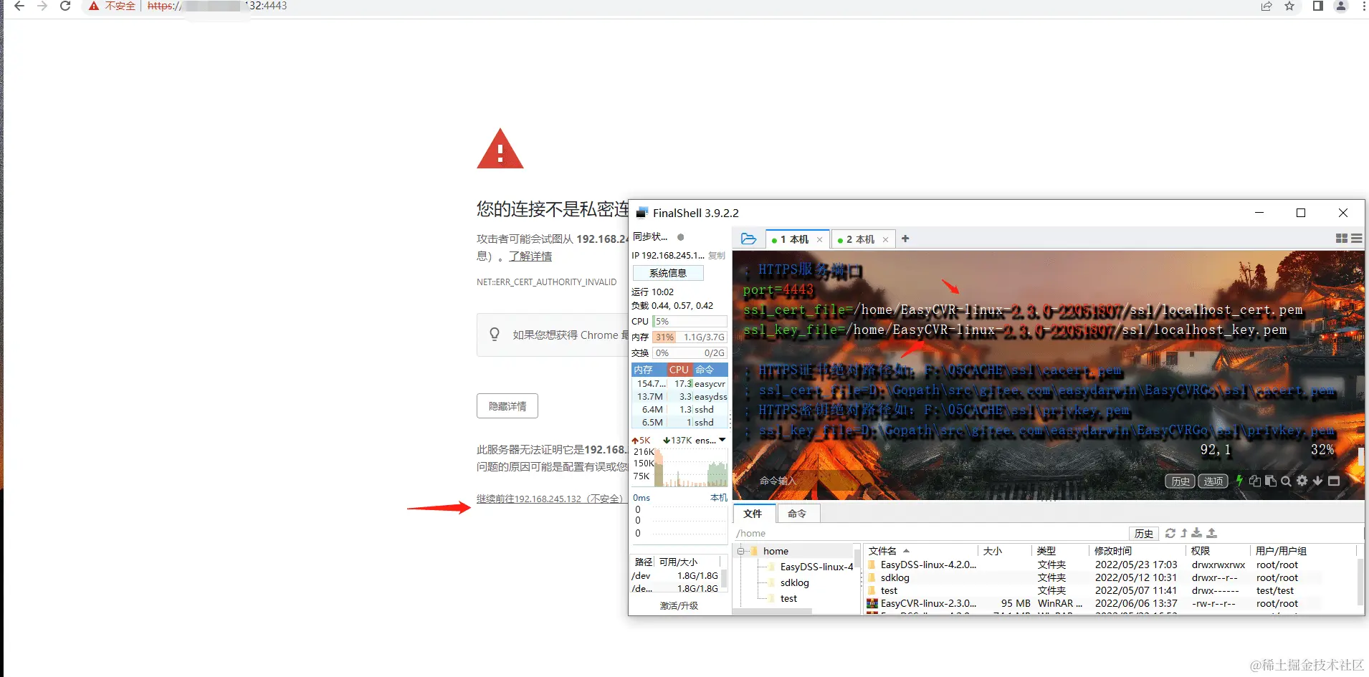Click the 不安全 security warning badge
The image size is (1369, 677).
tap(112, 6)
